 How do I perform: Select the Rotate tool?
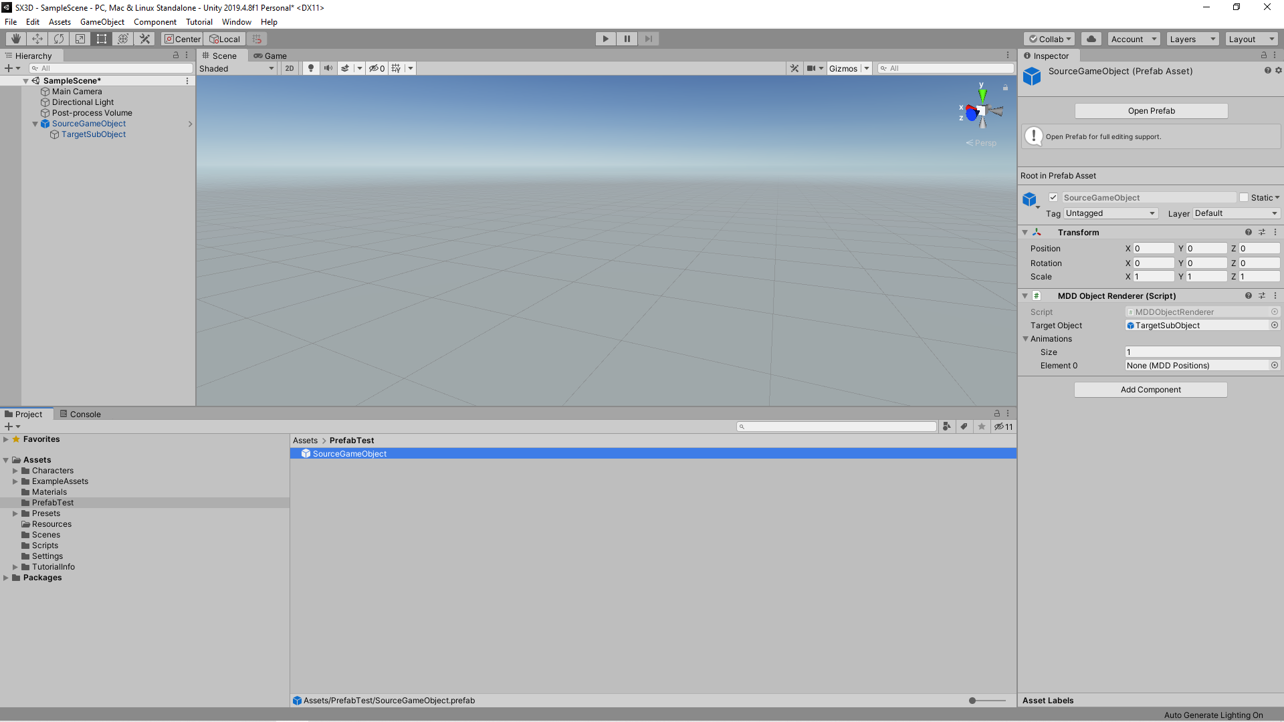point(59,39)
